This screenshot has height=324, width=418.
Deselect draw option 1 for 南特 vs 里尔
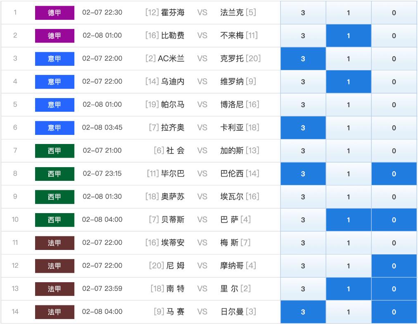coord(349,289)
